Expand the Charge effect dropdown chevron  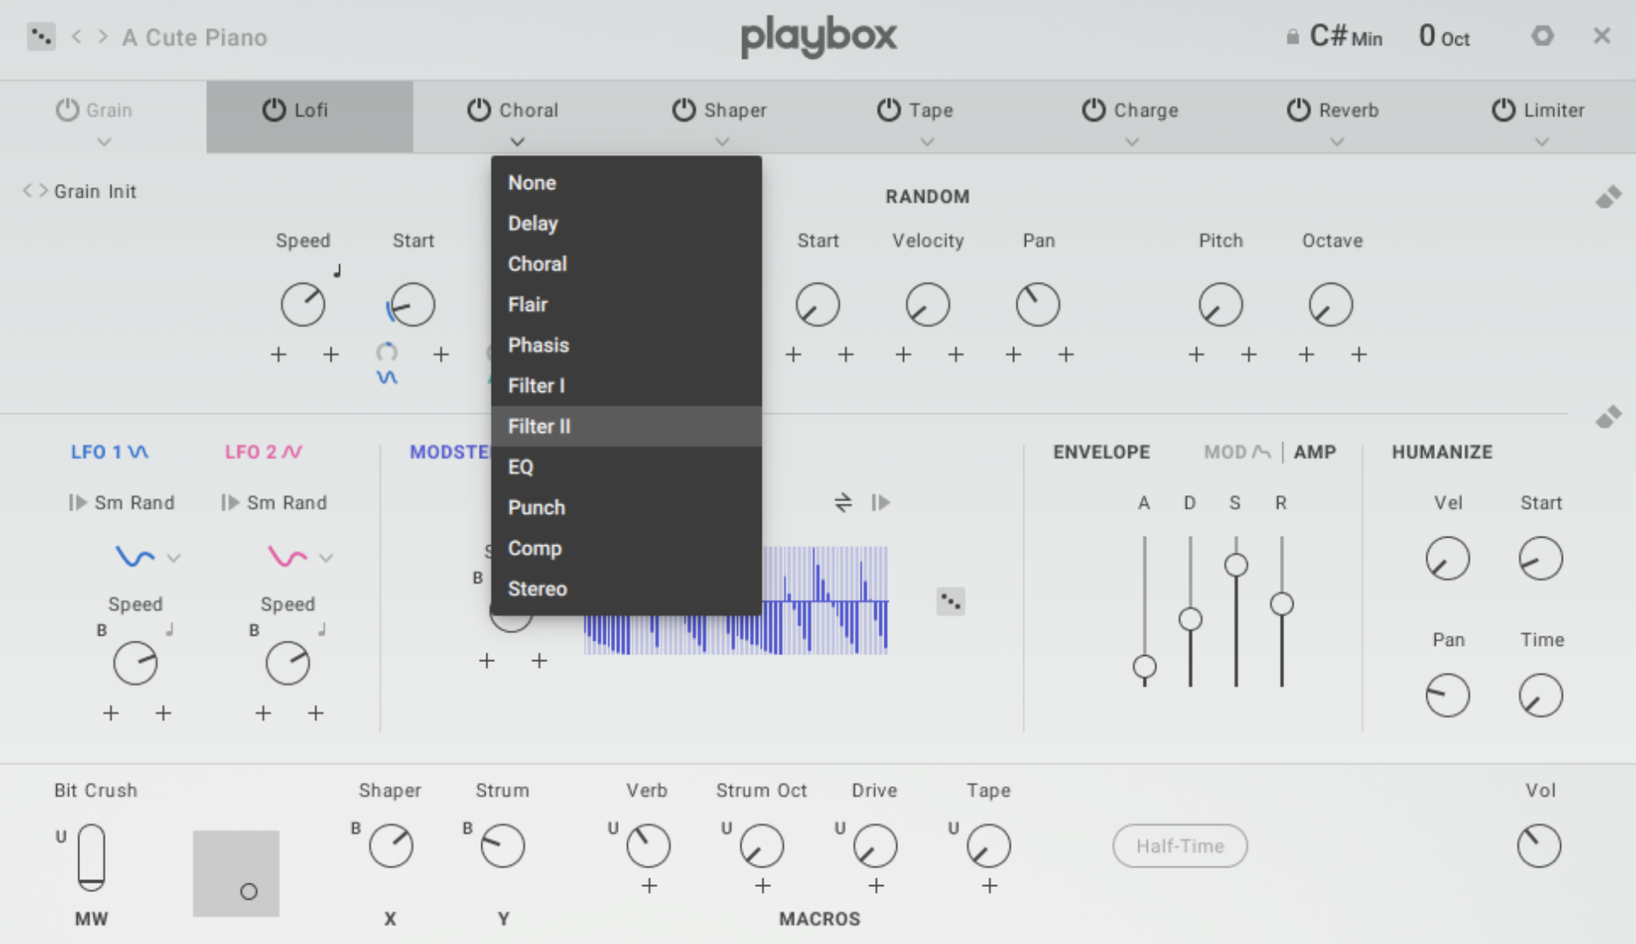click(1132, 142)
